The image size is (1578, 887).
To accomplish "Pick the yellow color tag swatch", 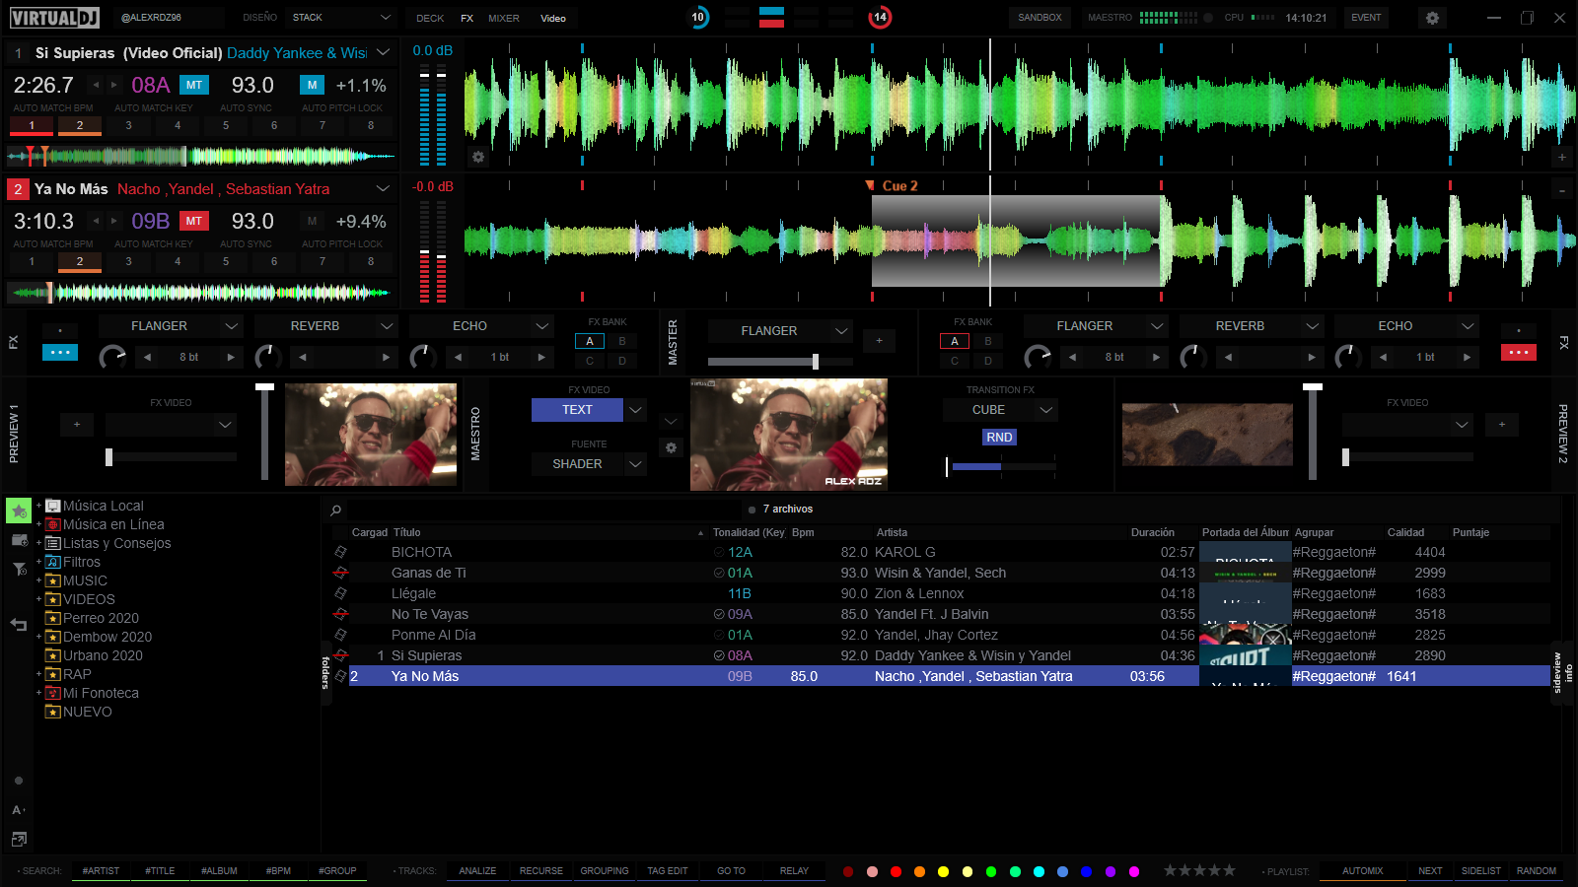I will tap(943, 871).
